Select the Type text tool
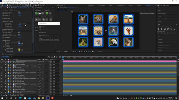This screenshot has height=100, width=179. (30, 5)
